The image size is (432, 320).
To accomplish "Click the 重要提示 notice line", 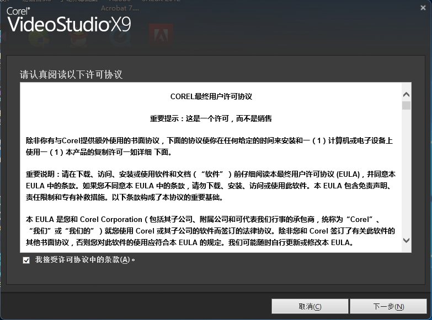I will pyautogui.click(x=211, y=118).
